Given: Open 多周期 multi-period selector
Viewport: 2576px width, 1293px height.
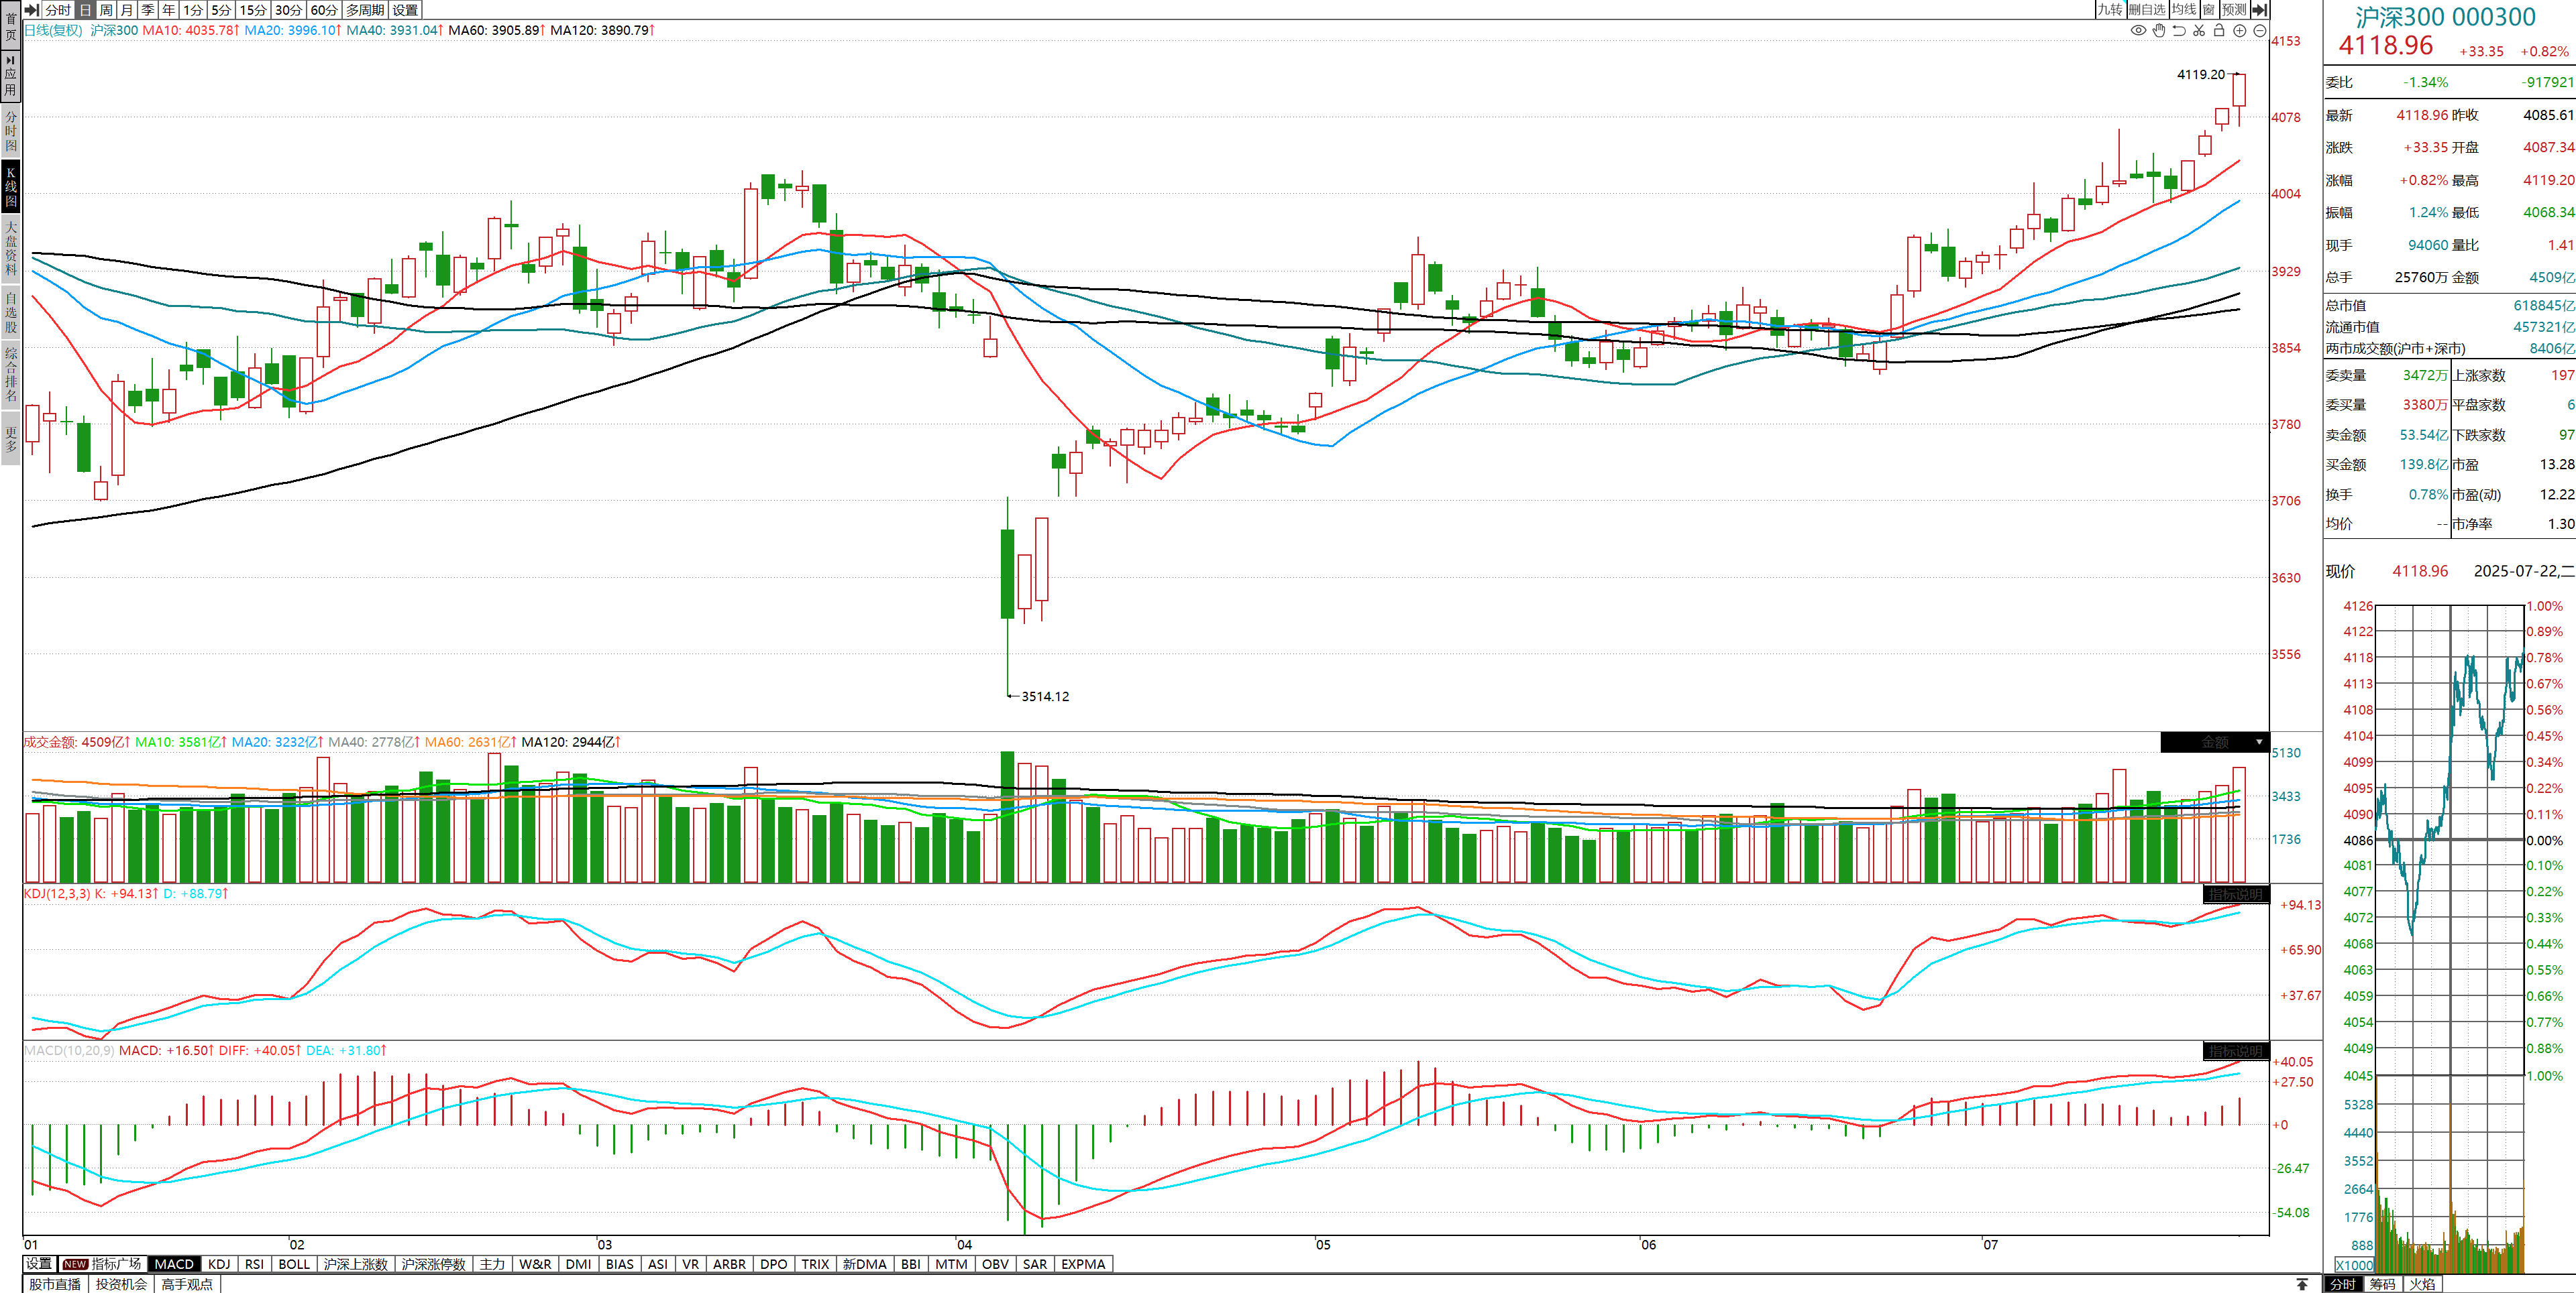Looking at the screenshot, I should [x=365, y=10].
